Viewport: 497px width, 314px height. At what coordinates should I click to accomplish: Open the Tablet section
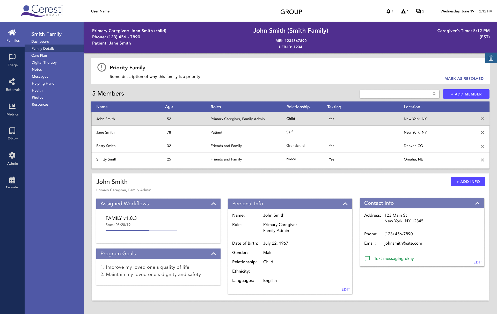(x=12, y=133)
